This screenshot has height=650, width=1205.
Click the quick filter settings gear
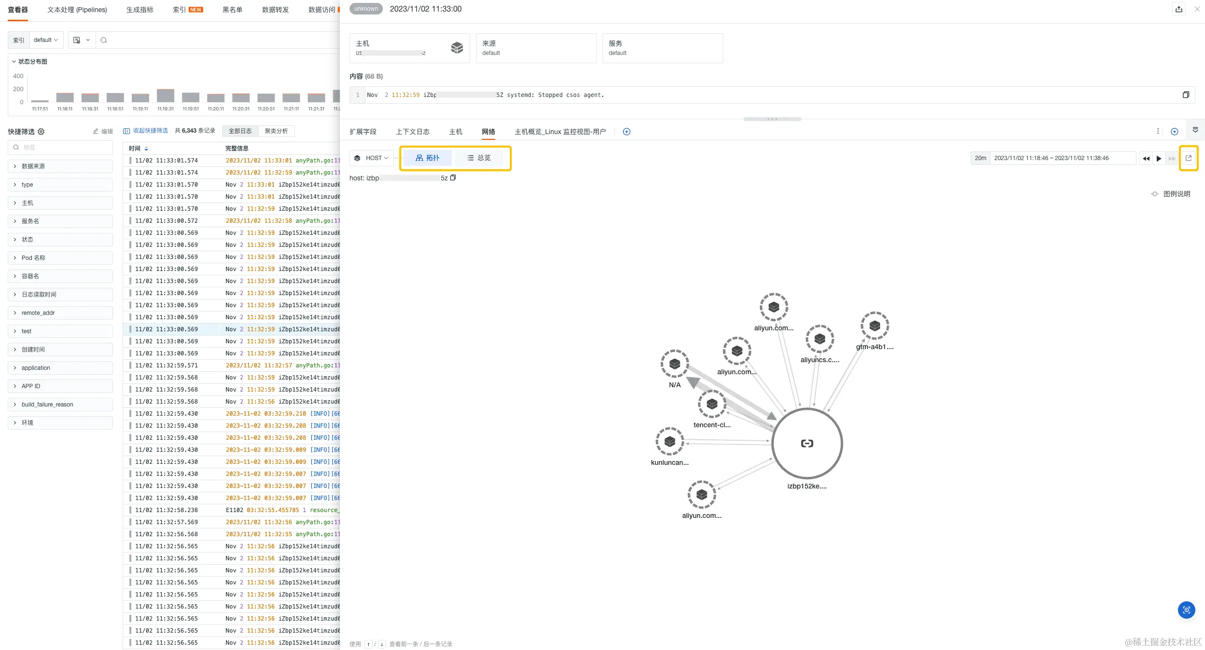click(x=41, y=132)
